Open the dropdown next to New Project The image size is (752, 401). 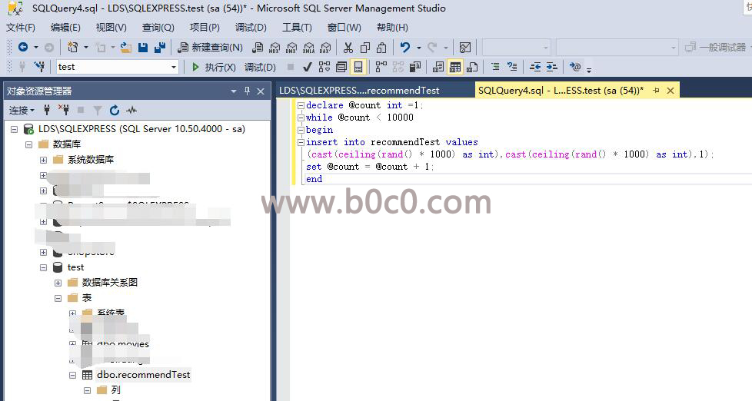[86, 47]
